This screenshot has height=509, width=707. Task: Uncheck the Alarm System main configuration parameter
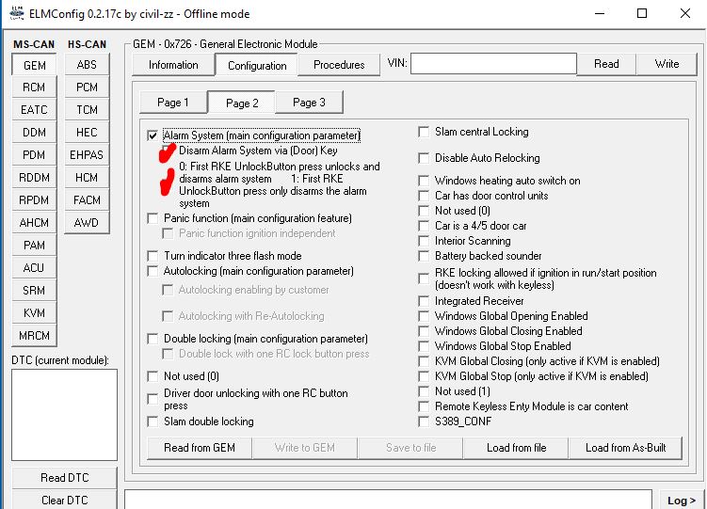click(153, 135)
